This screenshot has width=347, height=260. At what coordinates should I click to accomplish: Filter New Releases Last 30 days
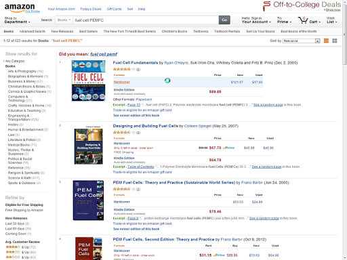click(x=15, y=223)
